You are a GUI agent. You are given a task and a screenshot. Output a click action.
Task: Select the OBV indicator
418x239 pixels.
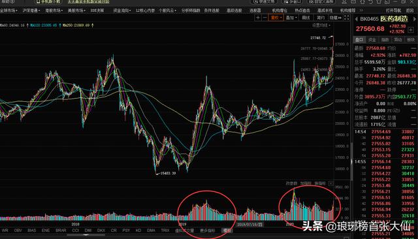click(18, 231)
